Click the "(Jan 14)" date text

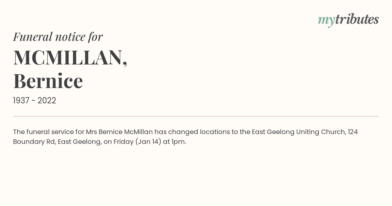coord(148,142)
